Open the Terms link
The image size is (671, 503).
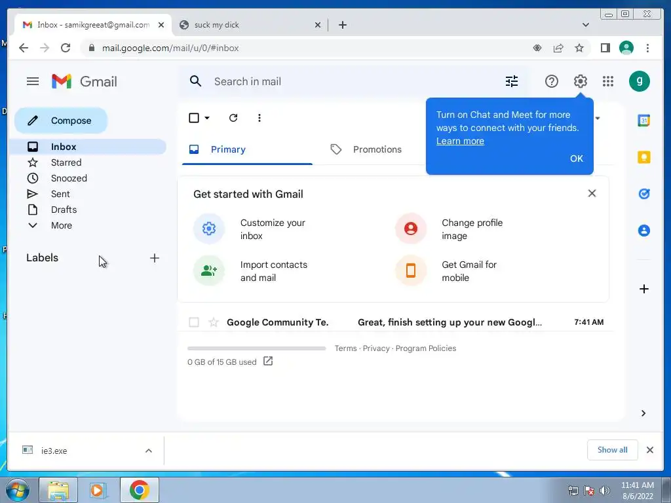[x=346, y=348]
